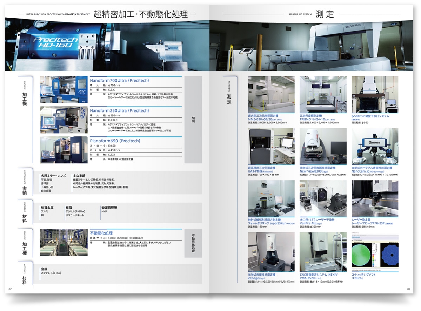Click the 'ZeGage' model name
This screenshot has height=311, width=421.
254,278
